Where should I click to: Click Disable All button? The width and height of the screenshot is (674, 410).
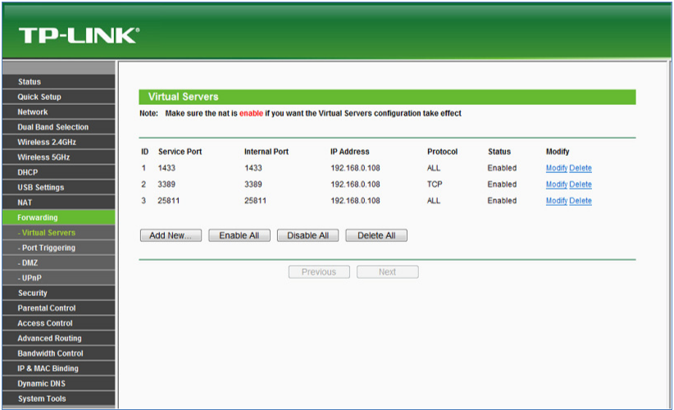(307, 235)
